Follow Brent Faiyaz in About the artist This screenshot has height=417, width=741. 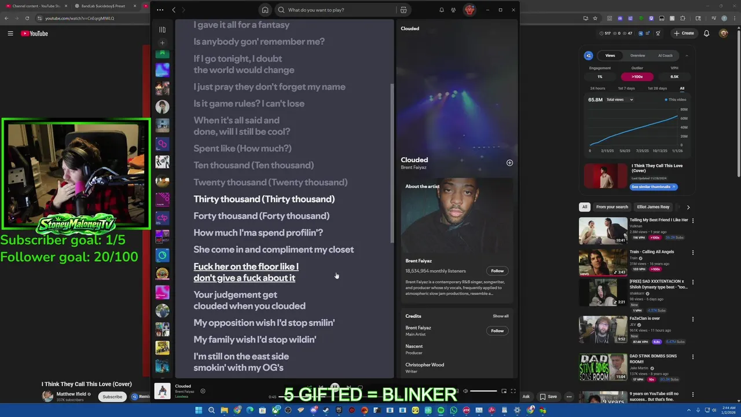[497, 270]
